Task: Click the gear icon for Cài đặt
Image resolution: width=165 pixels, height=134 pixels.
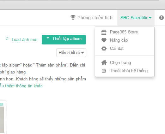Action: coord(104,49)
